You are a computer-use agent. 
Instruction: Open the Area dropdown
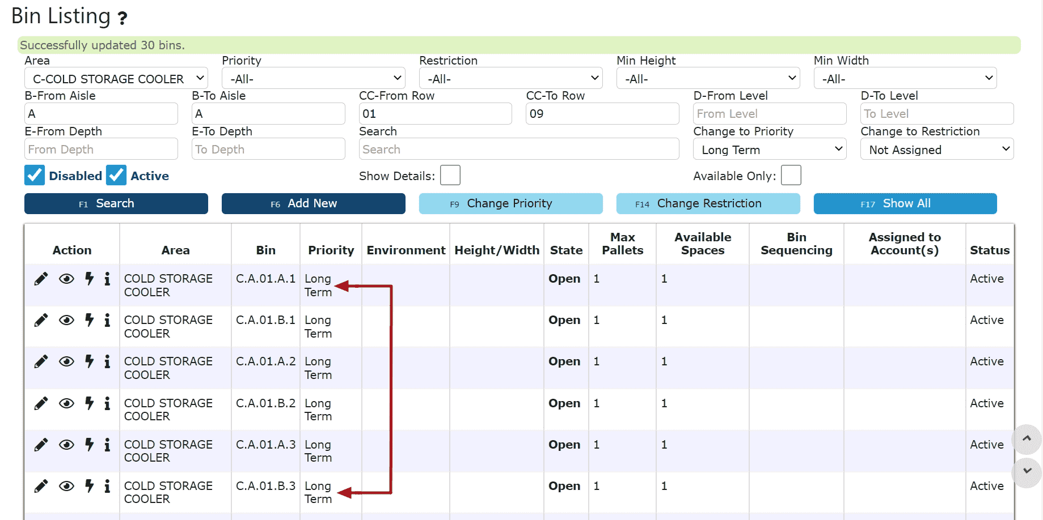coord(116,78)
